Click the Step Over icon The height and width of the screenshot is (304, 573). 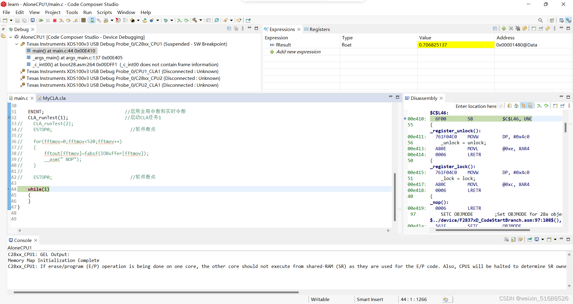pos(68,20)
